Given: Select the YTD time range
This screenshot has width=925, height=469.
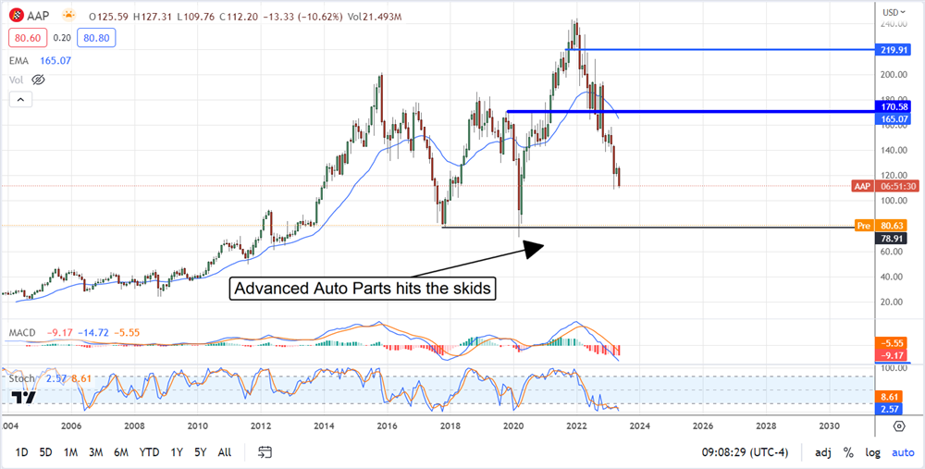Looking at the screenshot, I should [149, 452].
